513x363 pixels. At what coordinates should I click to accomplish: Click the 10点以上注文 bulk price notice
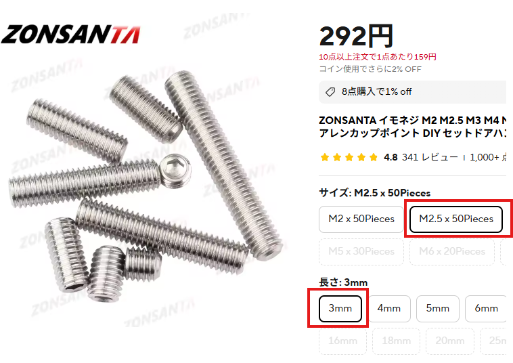378,57
